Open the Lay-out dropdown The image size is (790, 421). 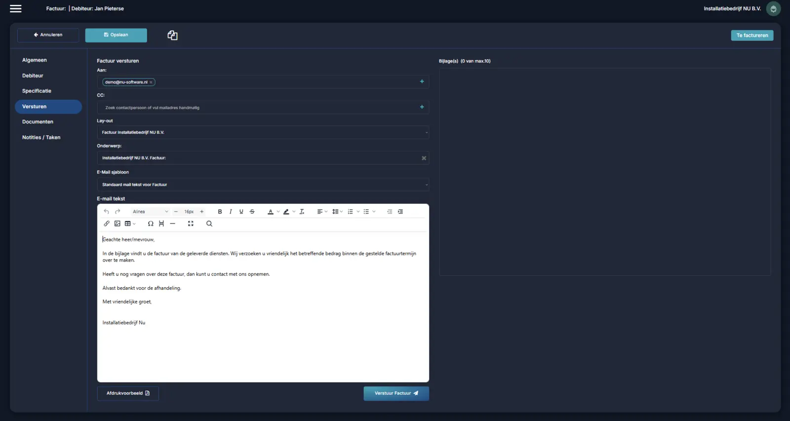pyautogui.click(x=263, y=132)
